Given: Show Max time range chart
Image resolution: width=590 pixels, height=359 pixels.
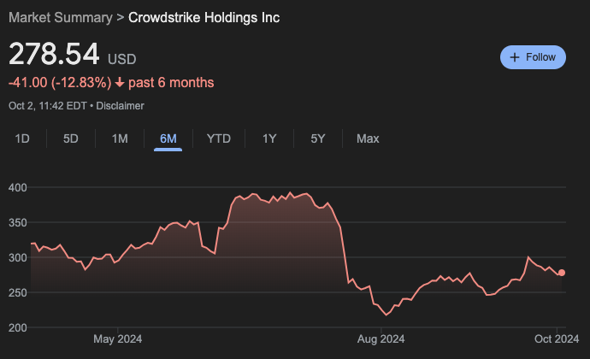Looking at the screenshot, I should click(x=368, y=138).
